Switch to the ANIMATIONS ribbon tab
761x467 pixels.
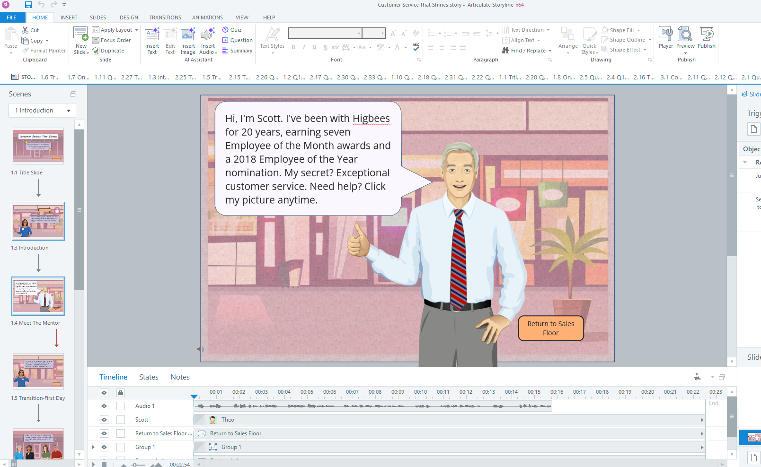(207, 17)
